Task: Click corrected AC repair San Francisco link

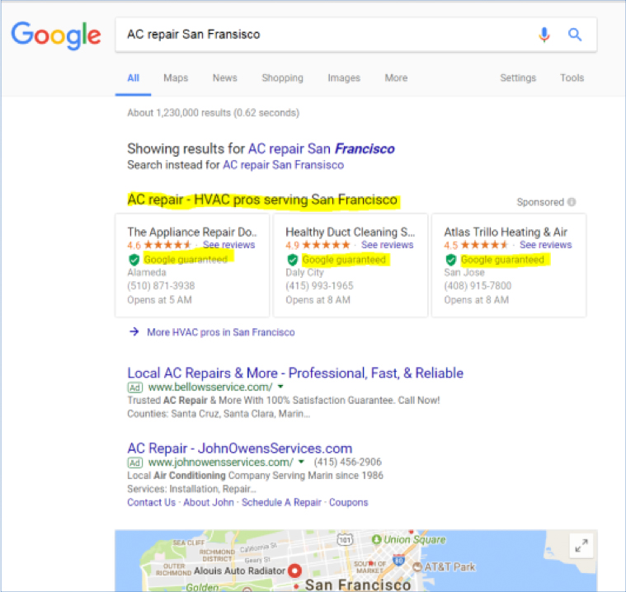Action: (322, 149)
